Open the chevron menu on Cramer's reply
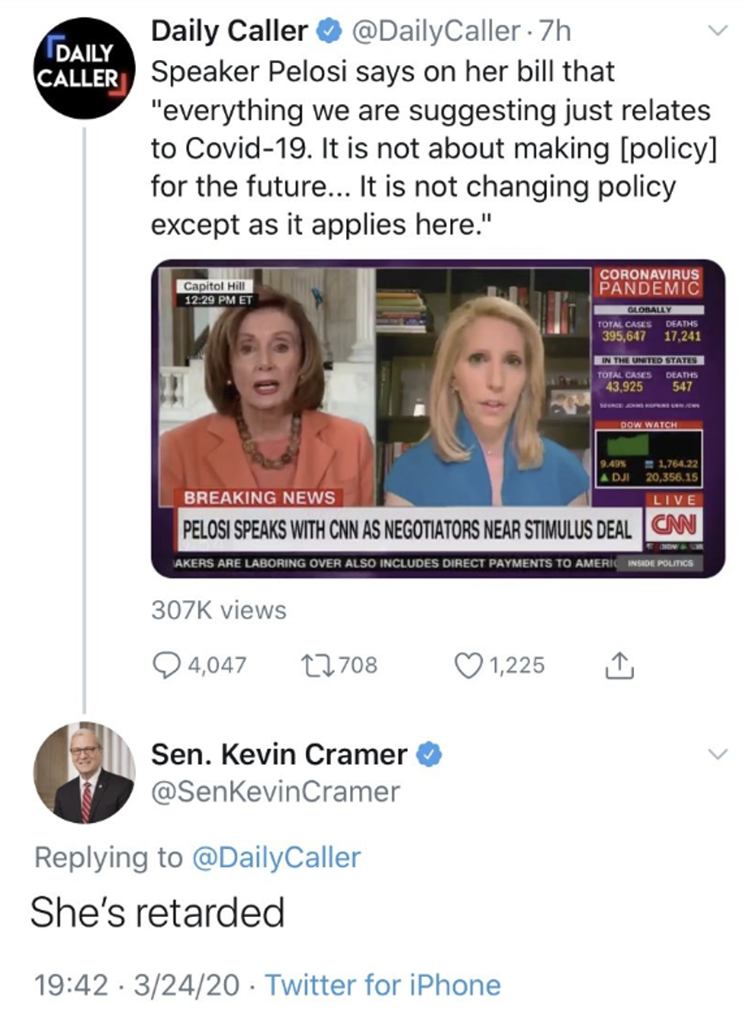Viewport: 744px width, 1015px height. tap(717, 754)
